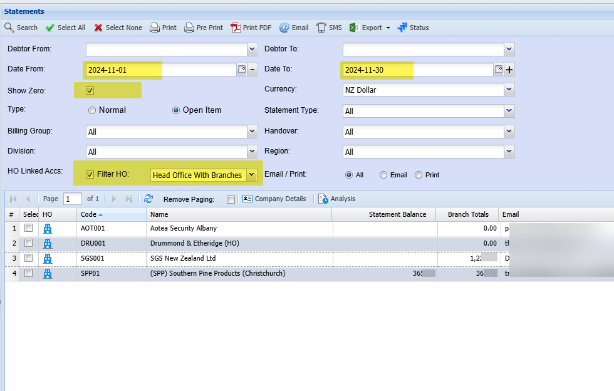Click the SMS phone icon
The height and width of the screenshot is (391, 614).
pos(321,28)
